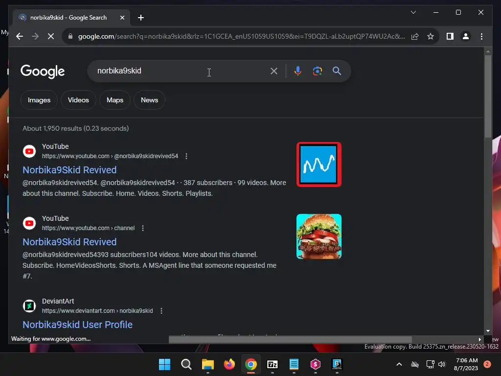
Task: Start a voice search with the microphone
Action: 298,71
